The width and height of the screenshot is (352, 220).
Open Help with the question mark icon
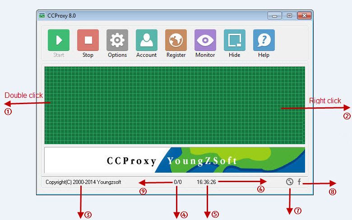tap(264, 40)
